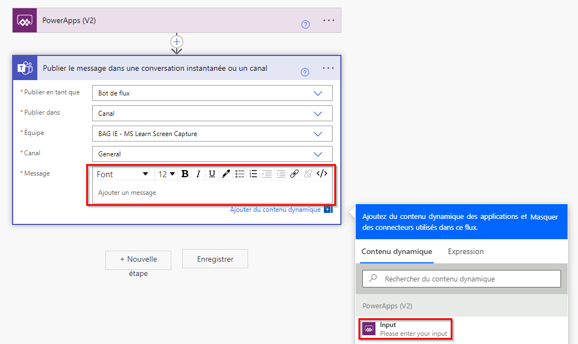Image resolution: width=578 pixels, height=344 pixels.
Task: Expand the Canal dropdown
Action: 318,154
